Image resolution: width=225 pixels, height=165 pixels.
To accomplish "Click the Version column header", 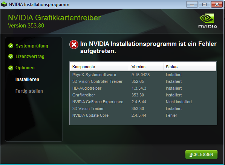I will pos(146,67).
